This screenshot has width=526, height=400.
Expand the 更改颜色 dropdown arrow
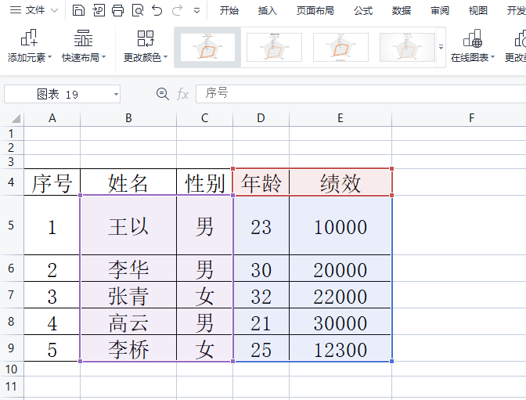[x=165, y=57]
